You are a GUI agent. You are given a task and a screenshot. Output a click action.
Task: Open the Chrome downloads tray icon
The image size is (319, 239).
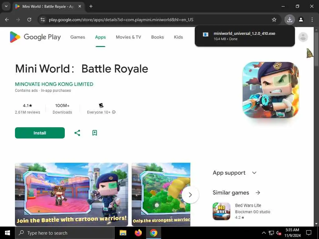289,20
